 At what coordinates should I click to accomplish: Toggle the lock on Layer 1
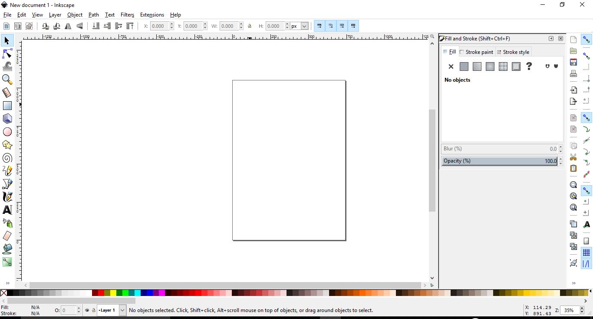[x=94, y=310]
